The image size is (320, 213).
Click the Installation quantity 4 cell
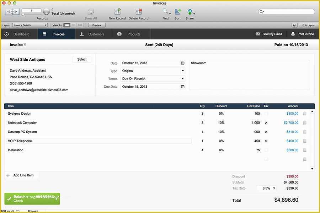[202, 150]
